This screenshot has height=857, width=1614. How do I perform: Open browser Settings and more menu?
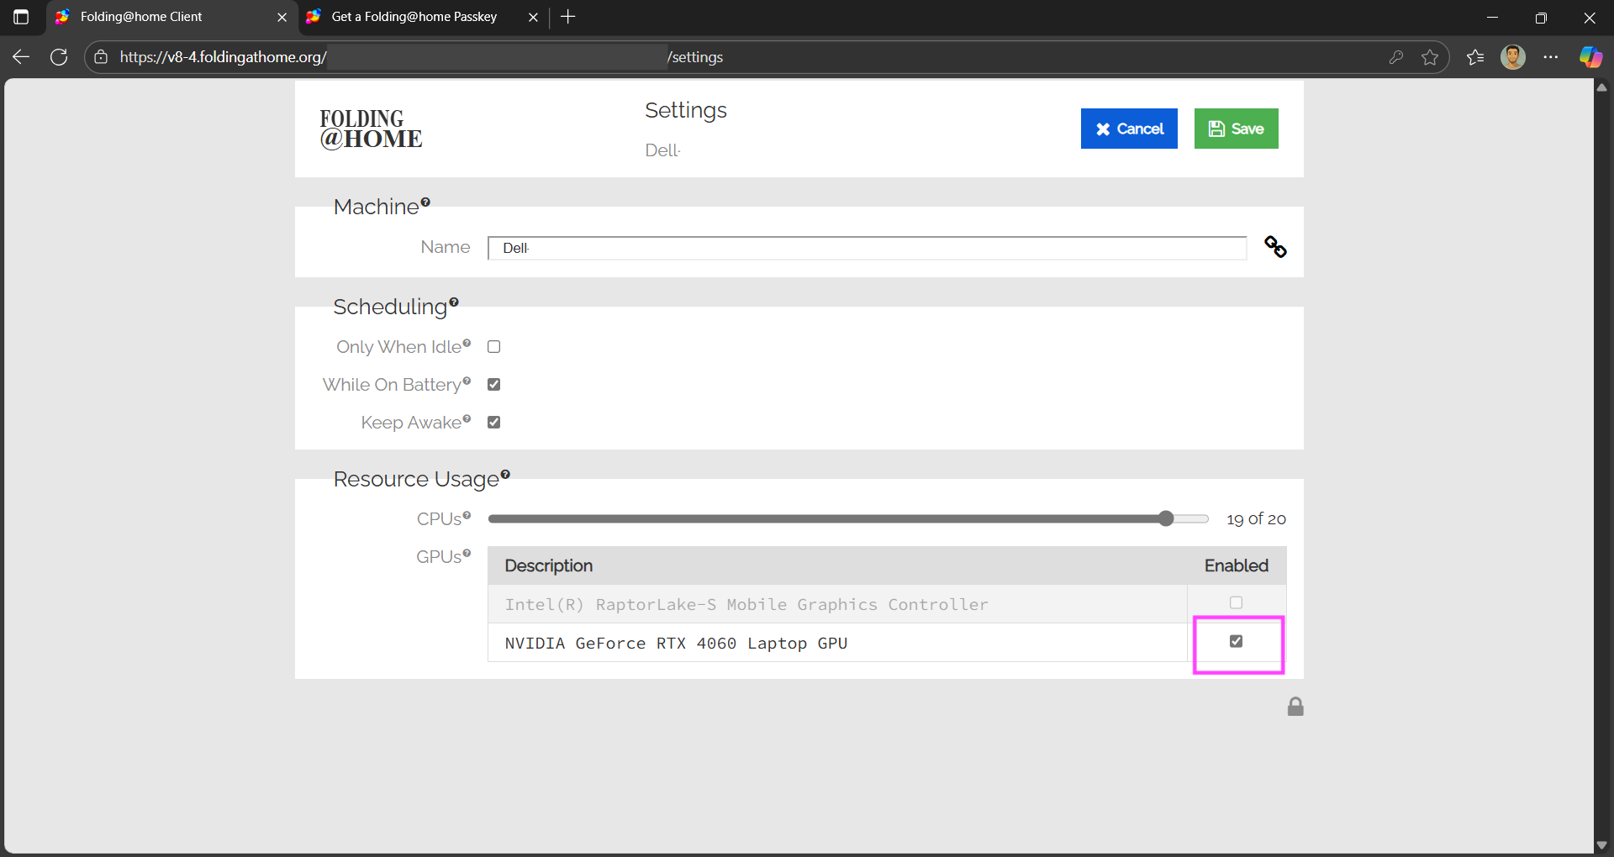(1551, 57)
